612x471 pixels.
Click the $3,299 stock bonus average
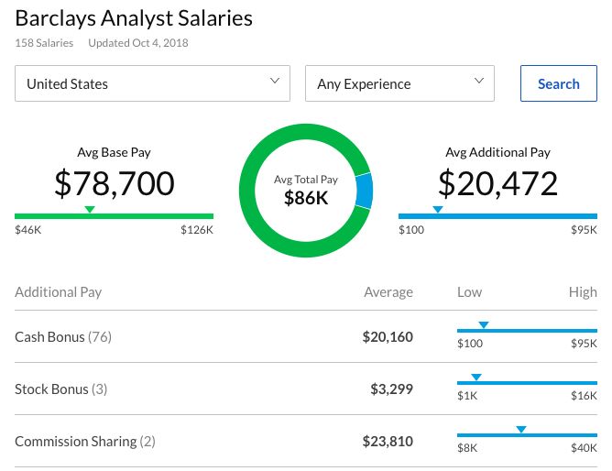[x=391, y=389]
